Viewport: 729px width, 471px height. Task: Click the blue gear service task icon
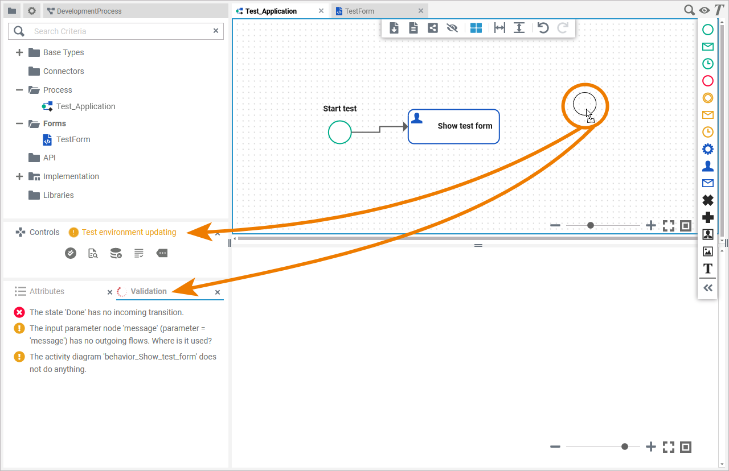coord(707,149)
